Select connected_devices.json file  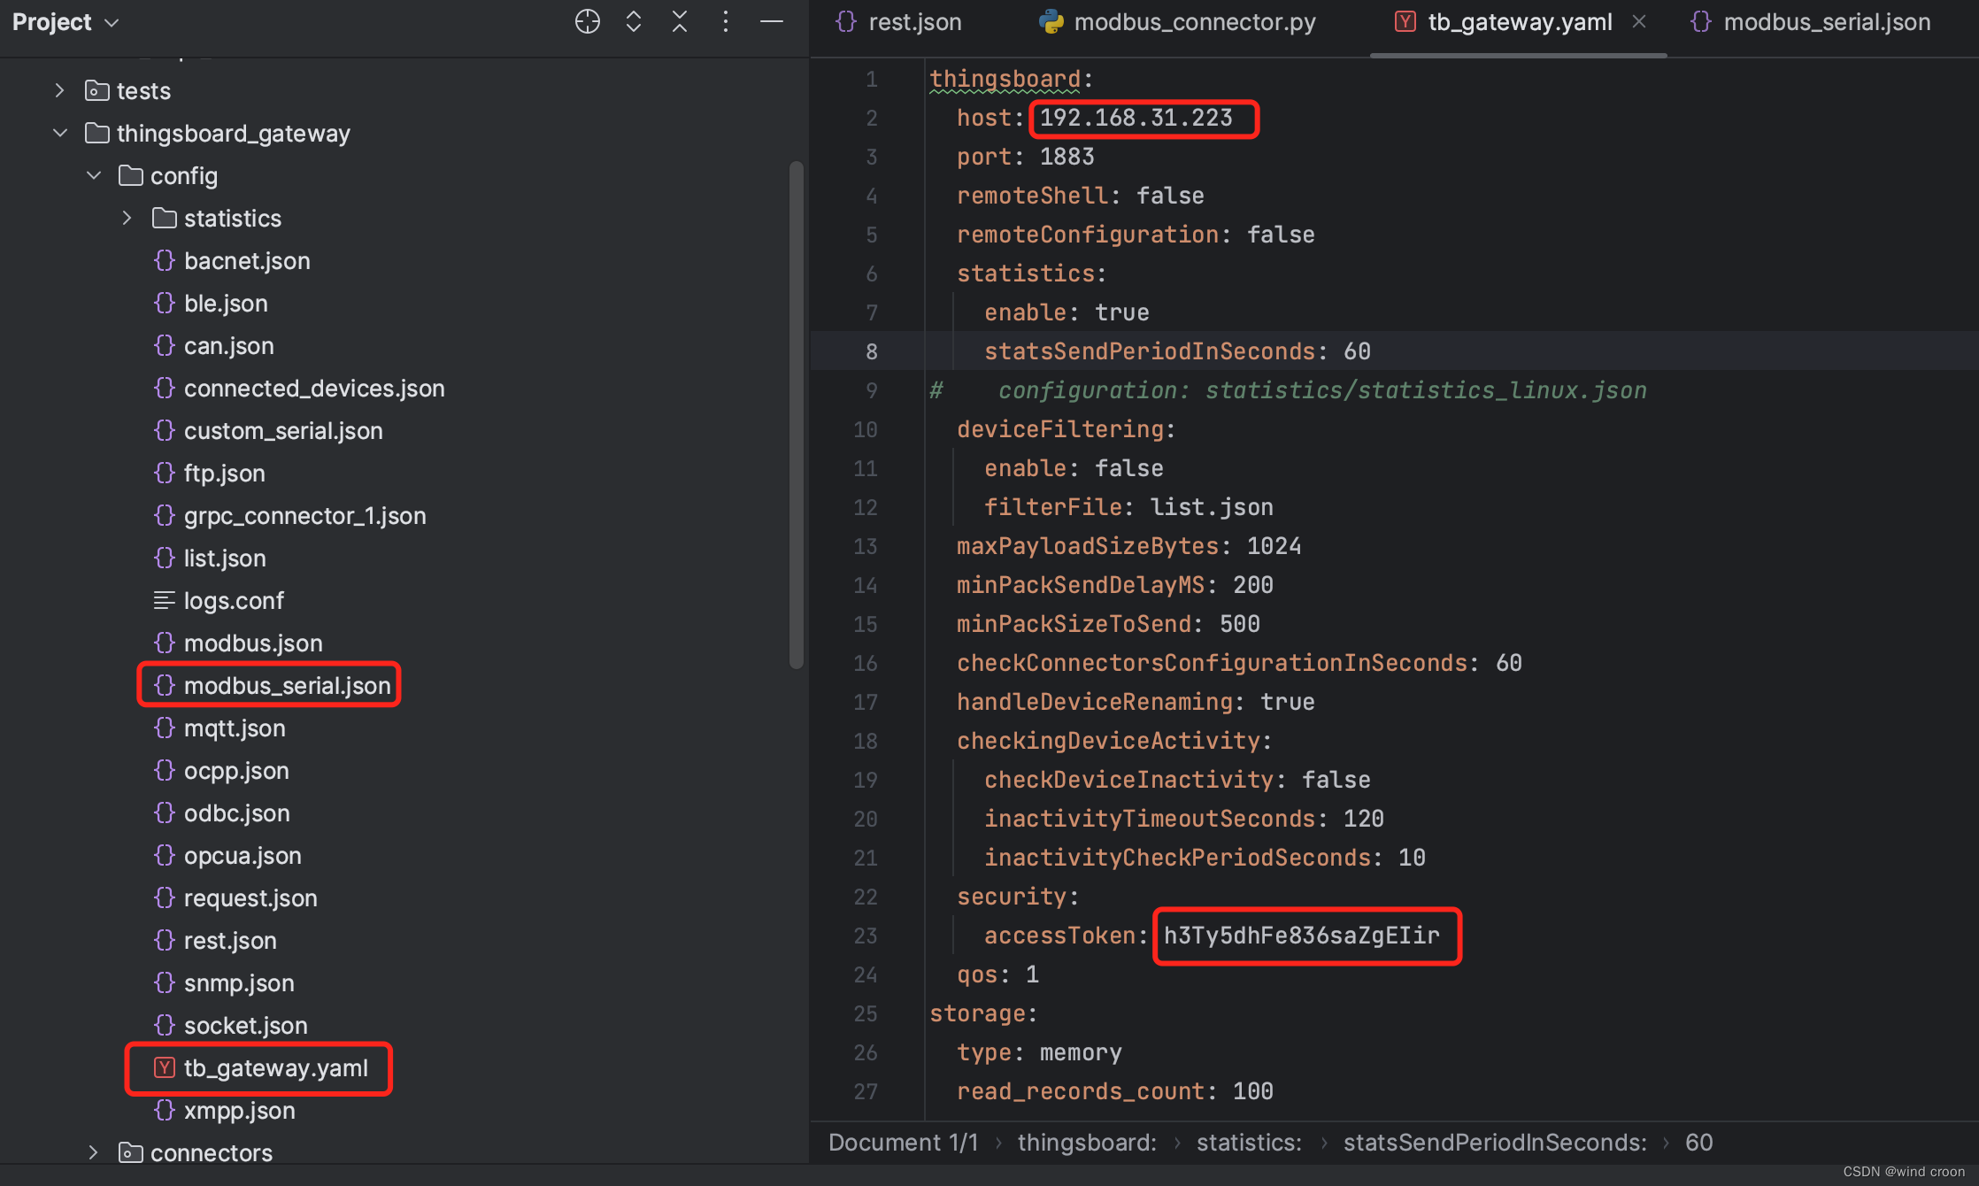[314, 388]
